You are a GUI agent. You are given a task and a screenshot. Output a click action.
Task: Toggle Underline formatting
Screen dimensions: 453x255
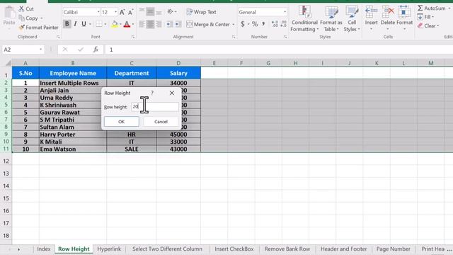(84, 24)
